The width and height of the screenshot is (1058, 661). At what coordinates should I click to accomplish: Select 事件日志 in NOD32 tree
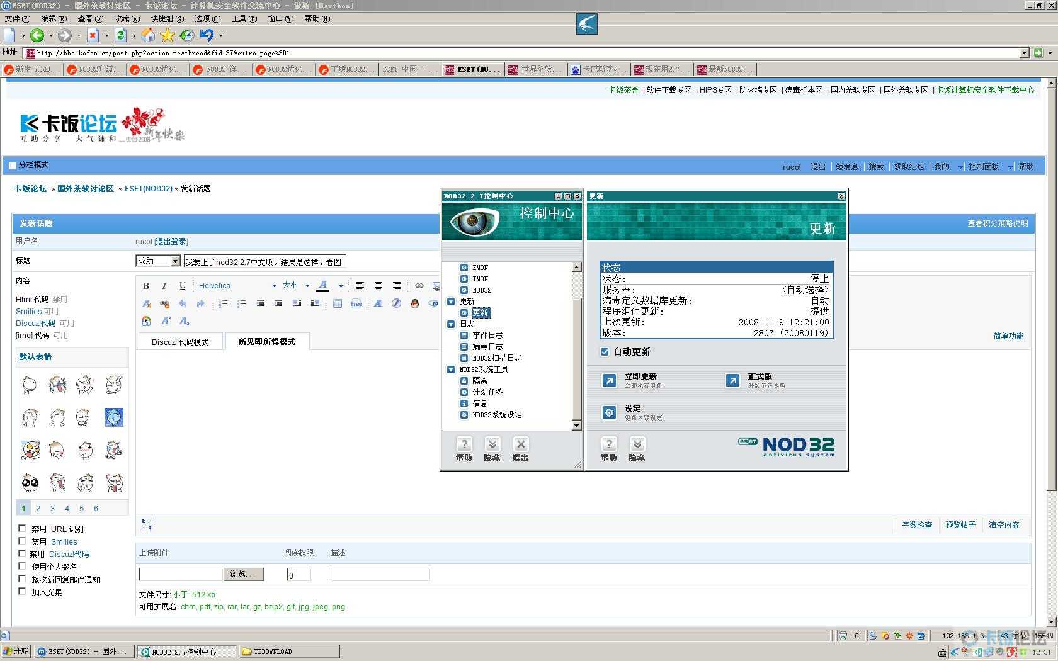pos(487,336)
